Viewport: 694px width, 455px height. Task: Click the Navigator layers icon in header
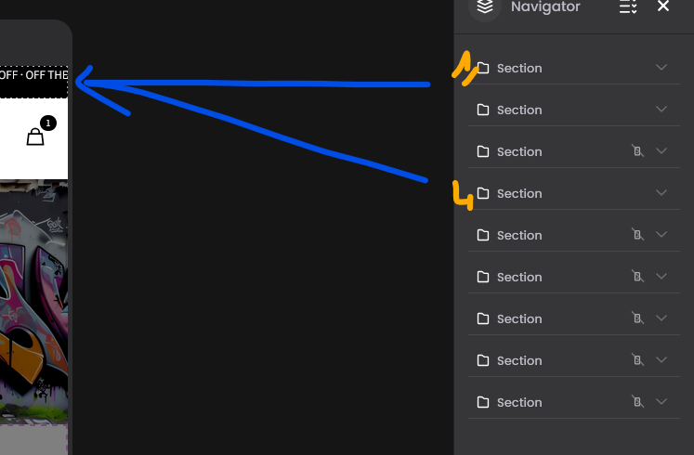pyautogui.click(x=485, y=6)
